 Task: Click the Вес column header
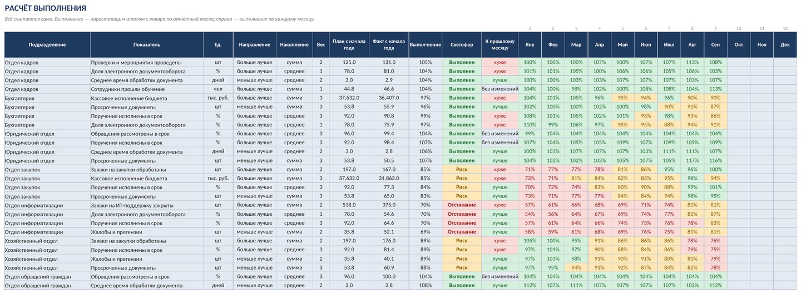pyautogui.click(x=321, y=44)
